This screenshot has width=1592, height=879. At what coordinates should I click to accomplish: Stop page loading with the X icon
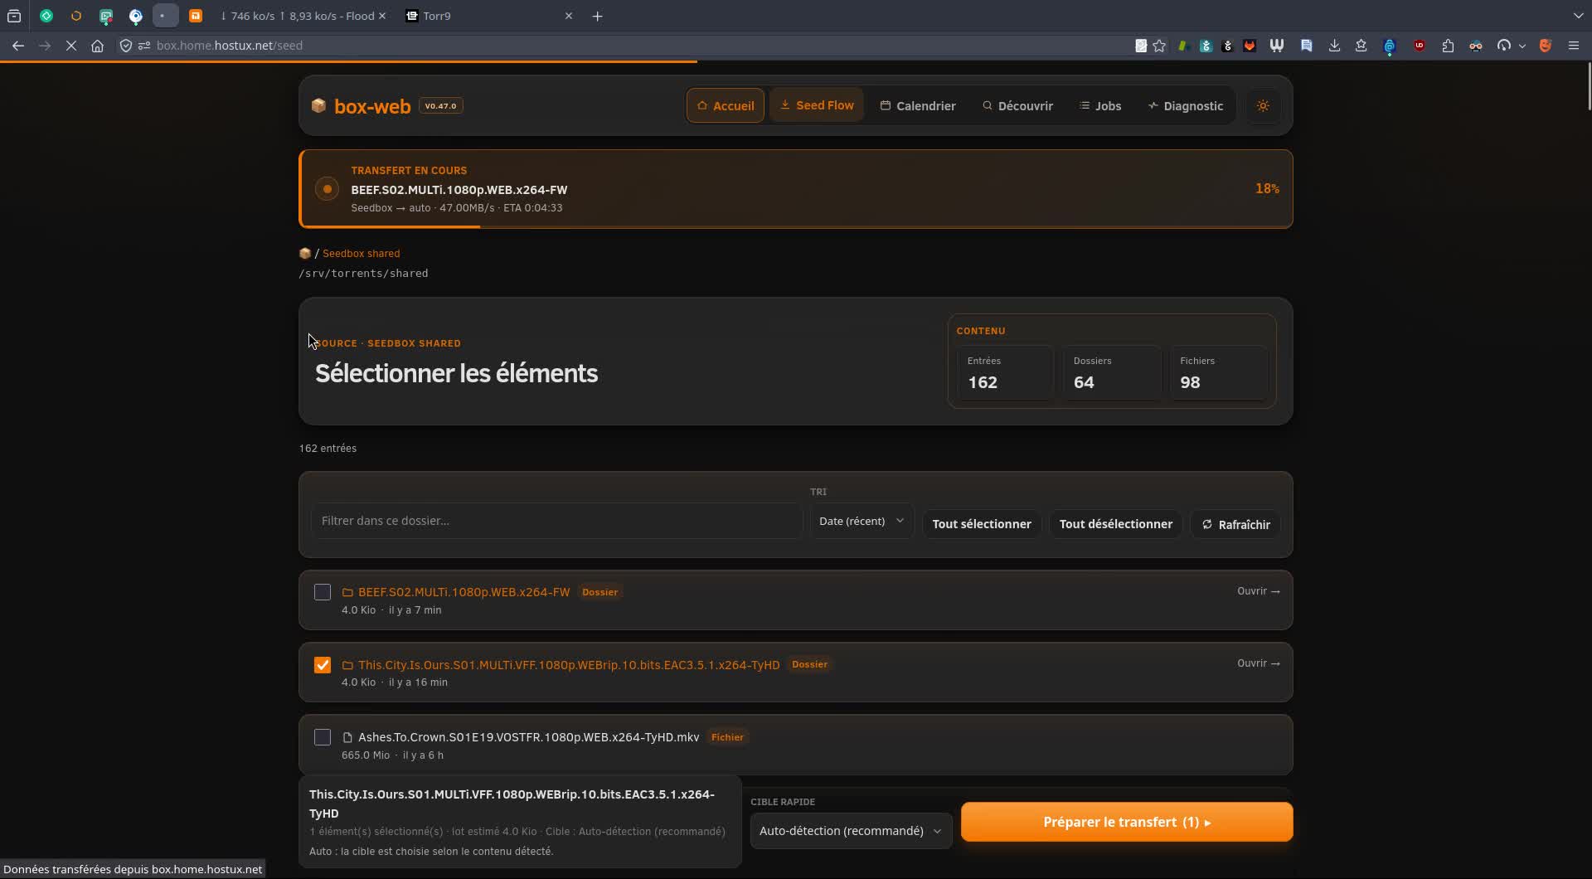[x=71, y=46]
